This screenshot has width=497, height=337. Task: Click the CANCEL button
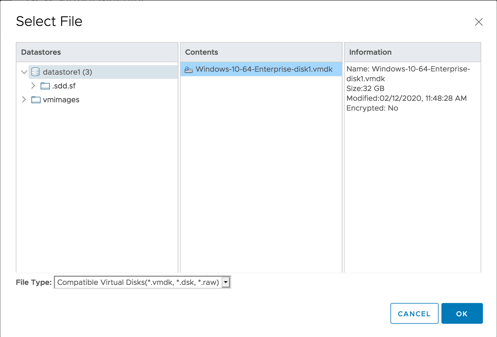click(x=414, y=313)
